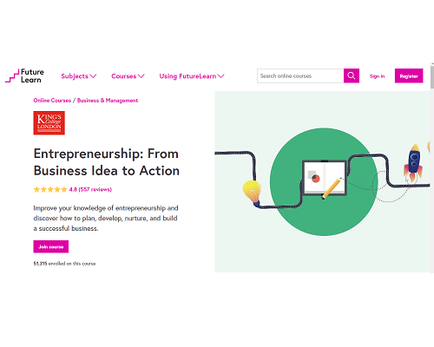The width and height of the screenshot is (434, 347).
Task: Open the Using FutureLearn dropdown
Action: (x=192, y=76)
